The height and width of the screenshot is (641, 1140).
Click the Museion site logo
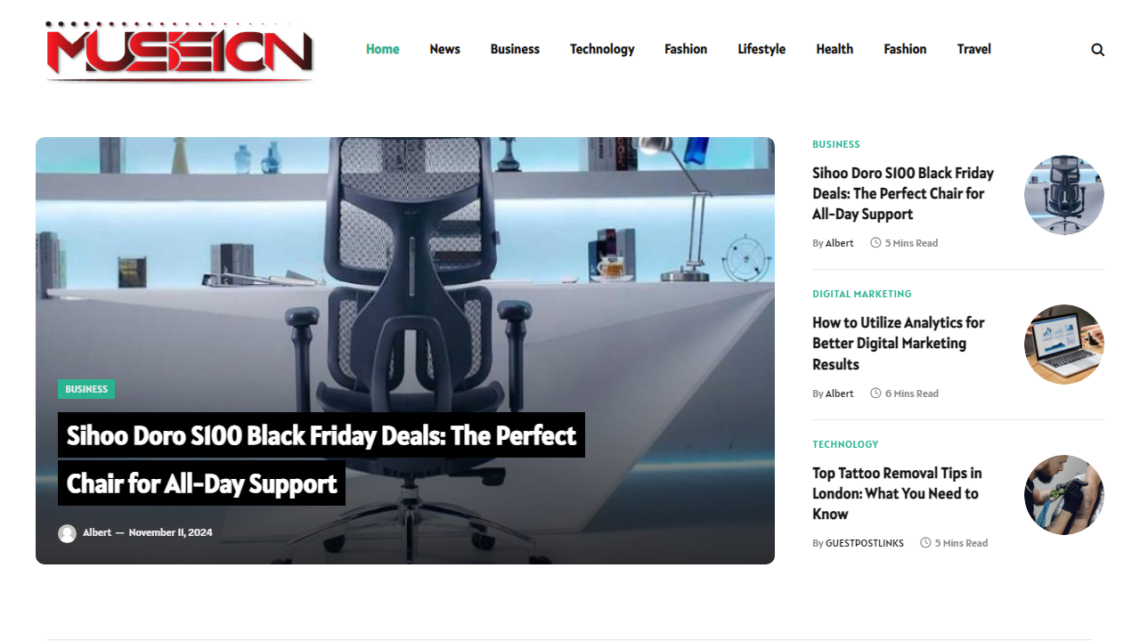tap(180, 51)
